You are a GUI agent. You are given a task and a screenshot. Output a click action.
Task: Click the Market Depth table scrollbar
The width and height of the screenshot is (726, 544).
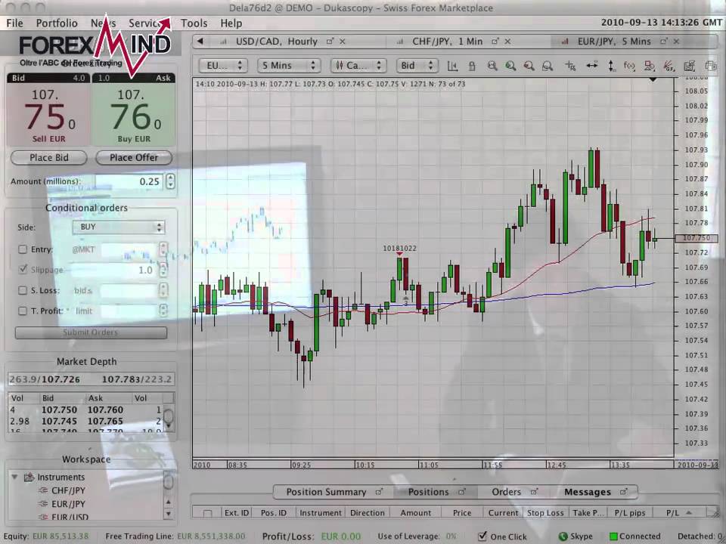pos(169,417)
